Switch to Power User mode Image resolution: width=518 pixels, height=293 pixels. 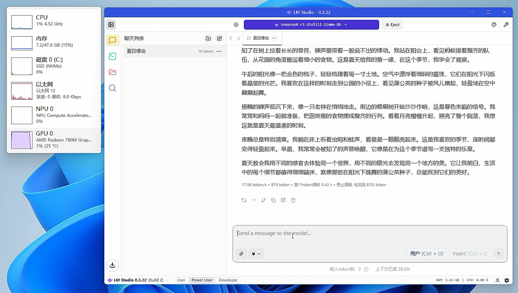coord(202,280)
